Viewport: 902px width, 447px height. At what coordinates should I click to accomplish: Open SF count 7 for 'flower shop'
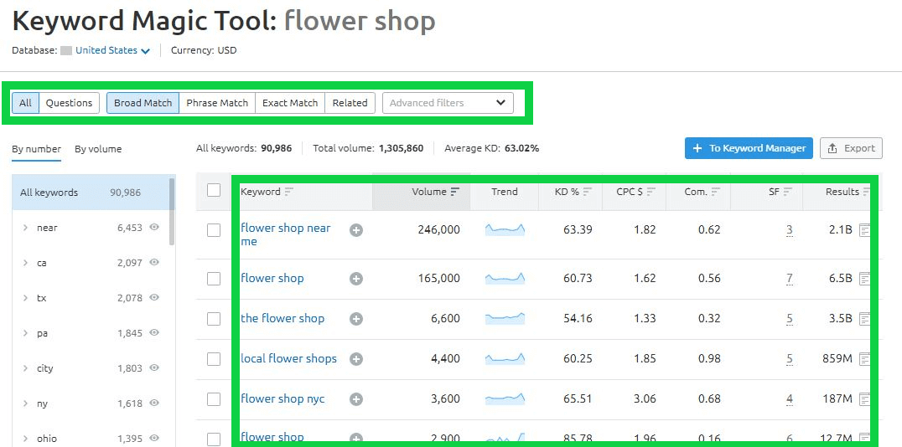coord(790,279)
